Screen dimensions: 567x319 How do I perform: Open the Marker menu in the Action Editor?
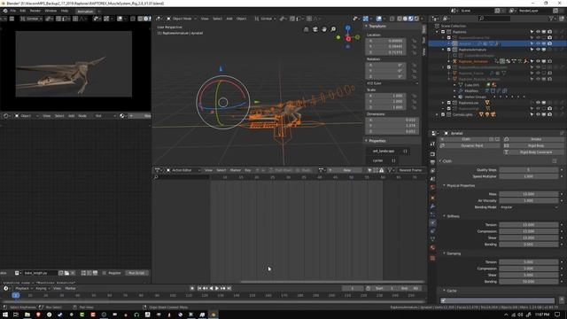tap(235, 170)
